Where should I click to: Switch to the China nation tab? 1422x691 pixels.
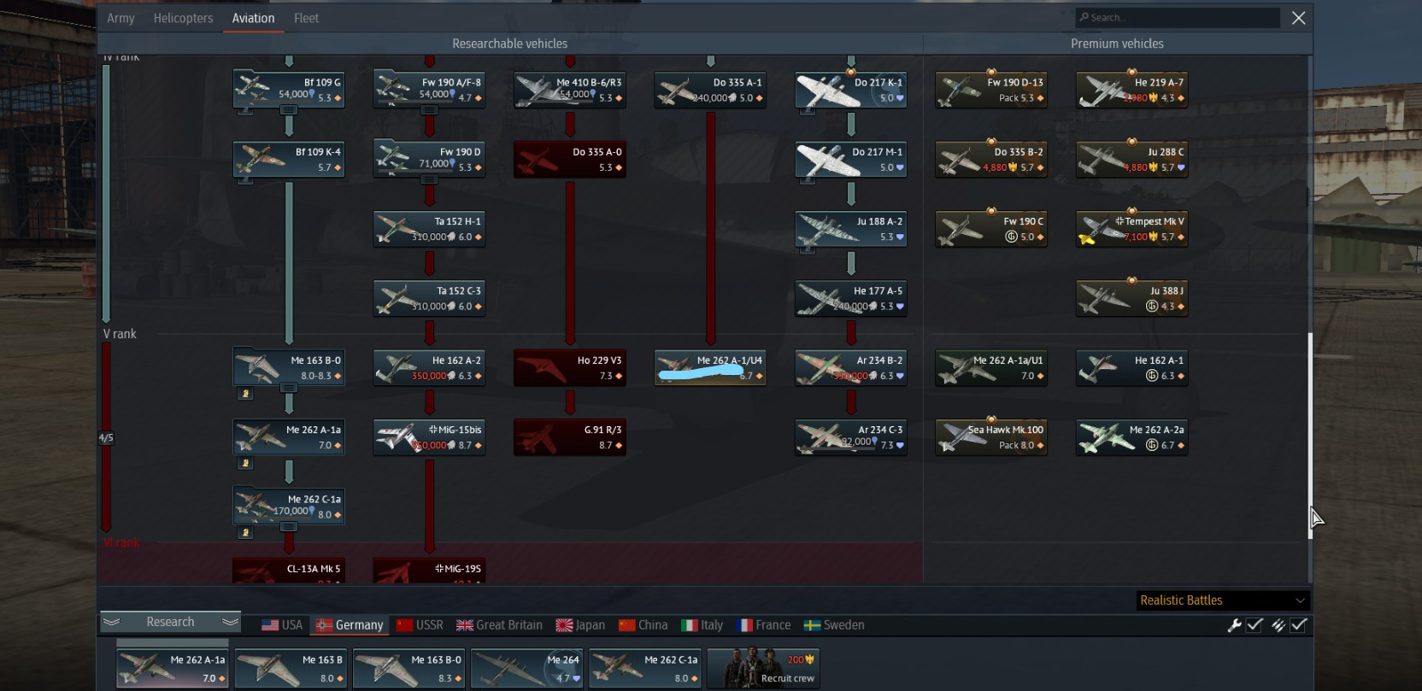pos(643,625)
